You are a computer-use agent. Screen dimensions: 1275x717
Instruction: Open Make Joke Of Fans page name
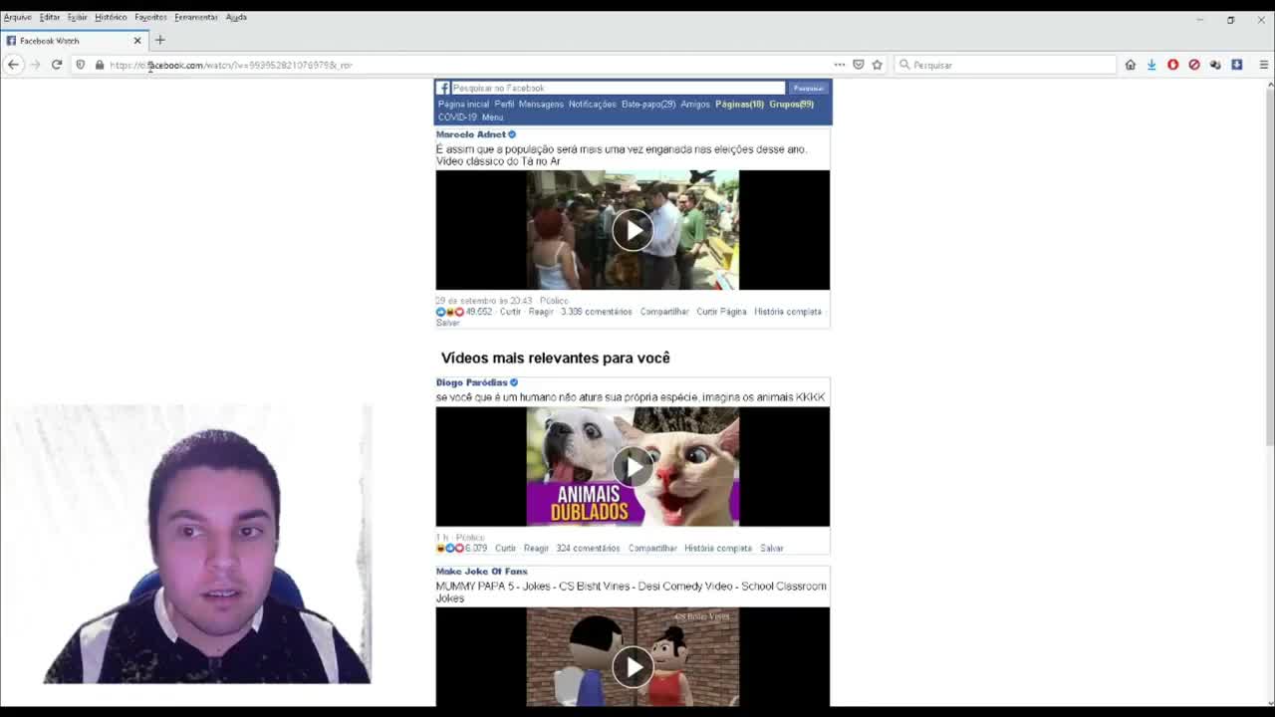click(x=481, y=572)
